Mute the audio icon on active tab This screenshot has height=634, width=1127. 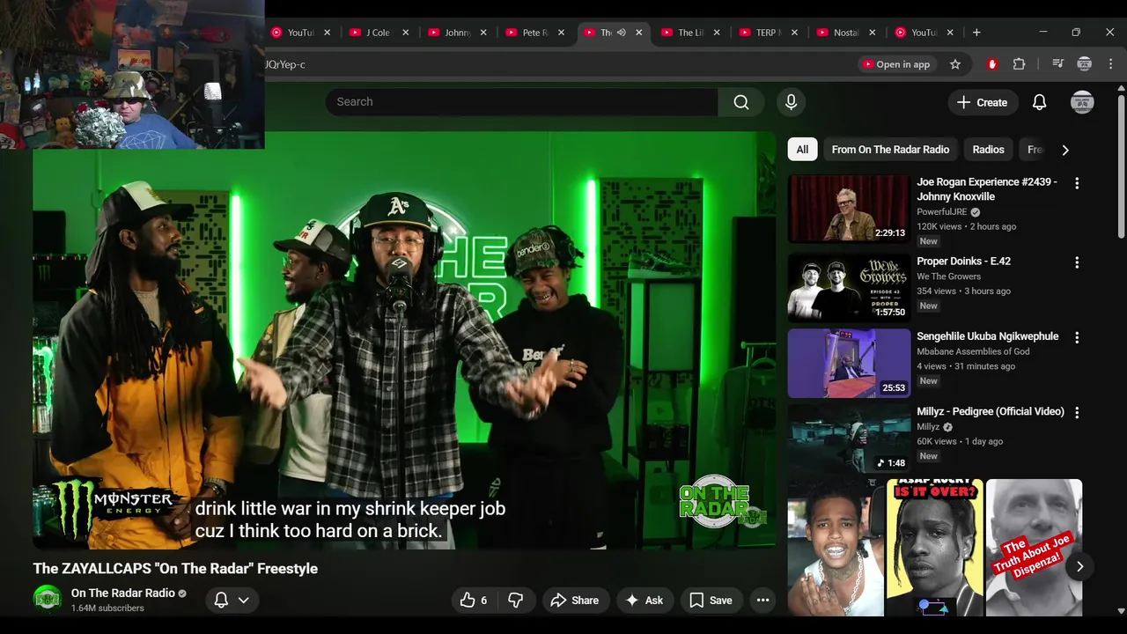tap(621, 33)
